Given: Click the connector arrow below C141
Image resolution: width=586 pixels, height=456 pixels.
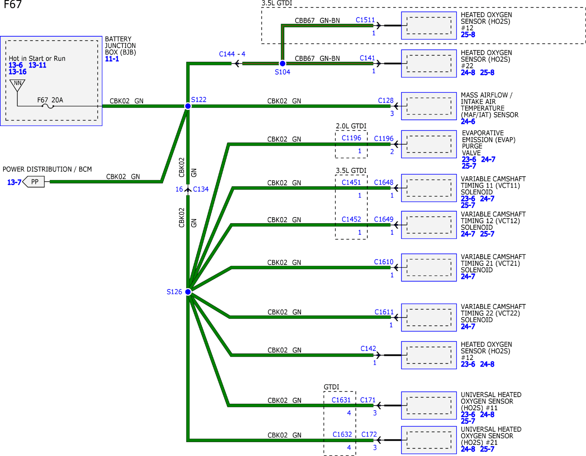Looking at the screenshot, I should tap(379, 63).
